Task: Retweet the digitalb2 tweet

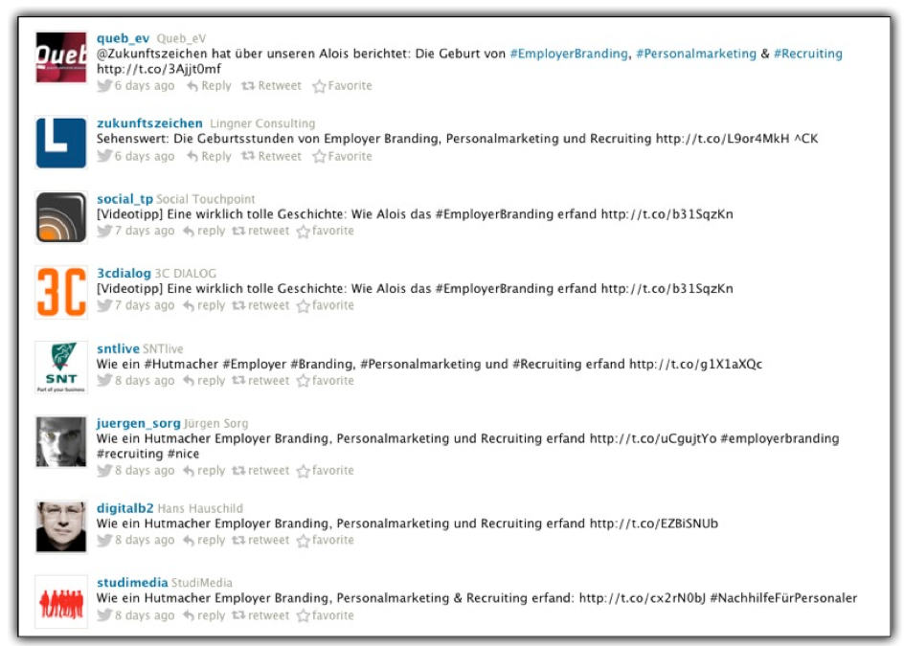Action: point(260,541)
